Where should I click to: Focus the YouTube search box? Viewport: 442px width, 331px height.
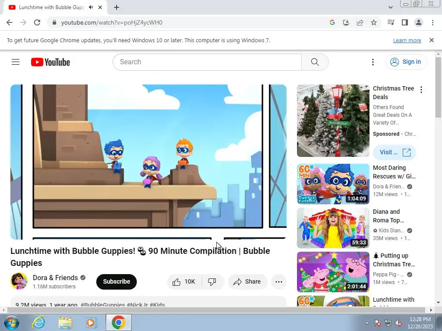pos(207,62)
